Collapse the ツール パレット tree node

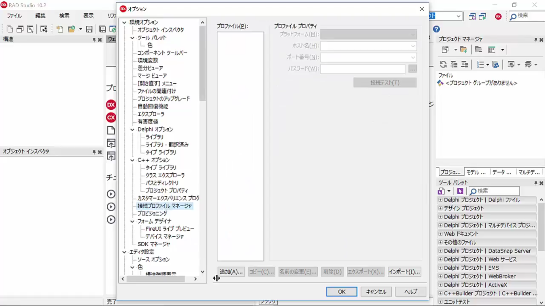click(x=132, y=38)
